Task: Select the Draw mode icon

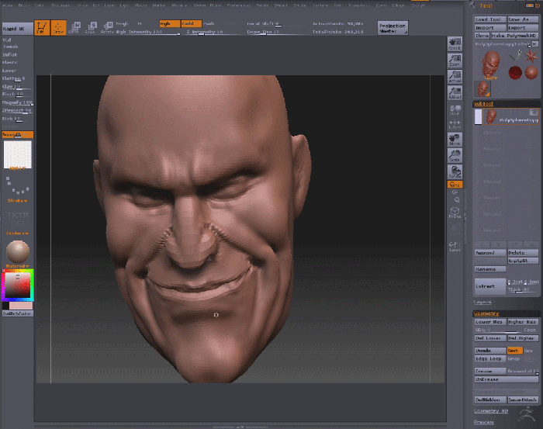Action: pyautogui.click(x=59, y=28)
